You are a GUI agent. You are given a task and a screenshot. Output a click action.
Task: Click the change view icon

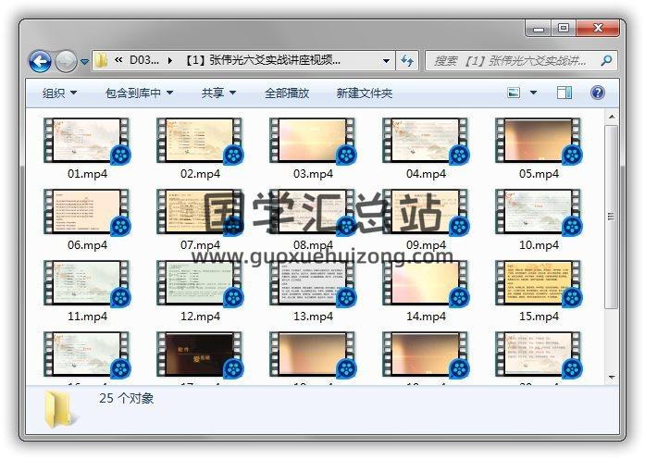(x=515, y=93)
